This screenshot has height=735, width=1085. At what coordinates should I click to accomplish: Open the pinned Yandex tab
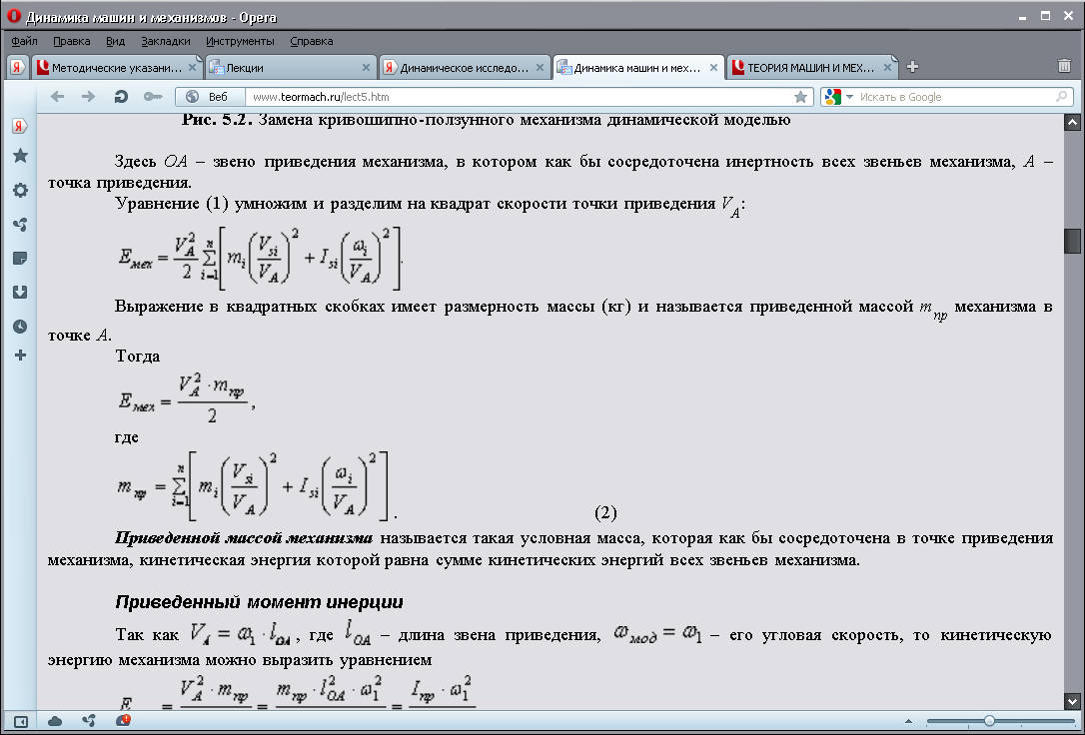(17, 67)
